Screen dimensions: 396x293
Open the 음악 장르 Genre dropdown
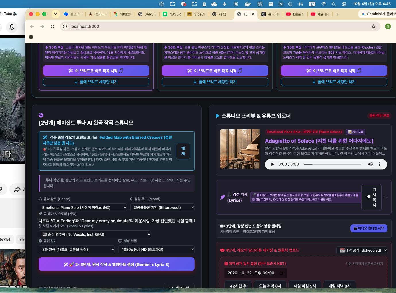tap(83, 207)
